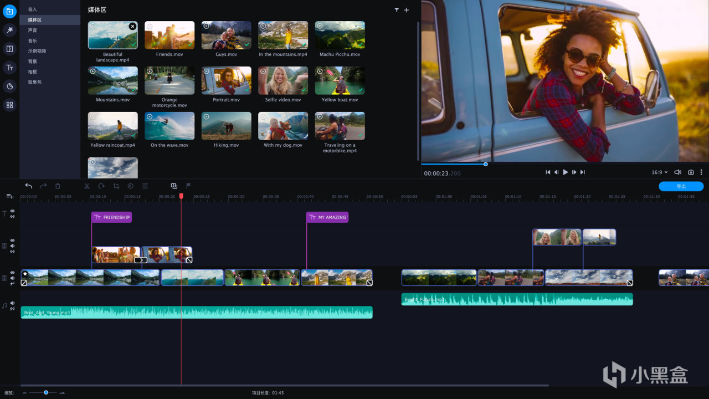Select the 媒体区 media bin section

tap(50, 20)
